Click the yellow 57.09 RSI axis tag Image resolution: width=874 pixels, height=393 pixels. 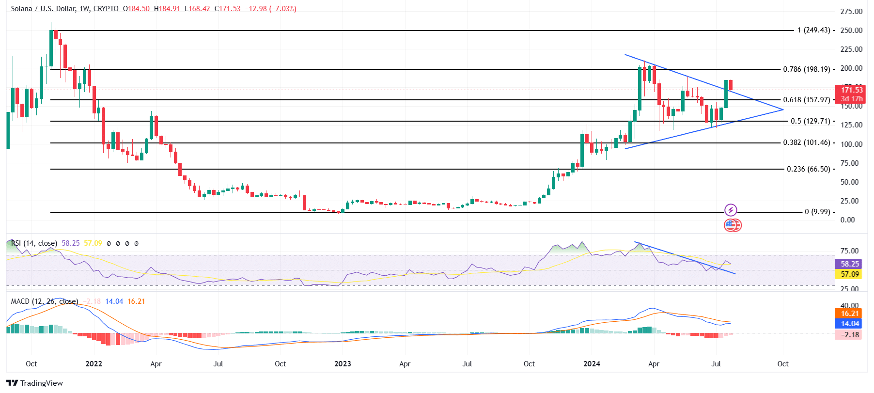(x=848, y=274)
